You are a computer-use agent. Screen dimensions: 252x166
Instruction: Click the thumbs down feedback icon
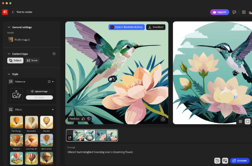click(x=89, y=119)
